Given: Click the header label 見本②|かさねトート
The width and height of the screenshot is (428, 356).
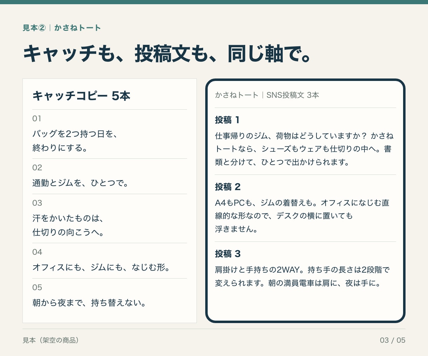Looking at the screenshot, I should pyautogui.click(x=62, y=28).
